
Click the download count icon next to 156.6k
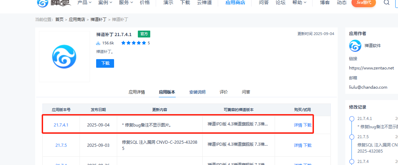point(98,43)
